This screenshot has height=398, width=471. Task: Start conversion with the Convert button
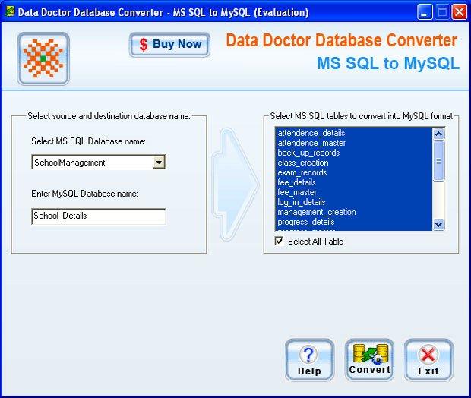369,360
